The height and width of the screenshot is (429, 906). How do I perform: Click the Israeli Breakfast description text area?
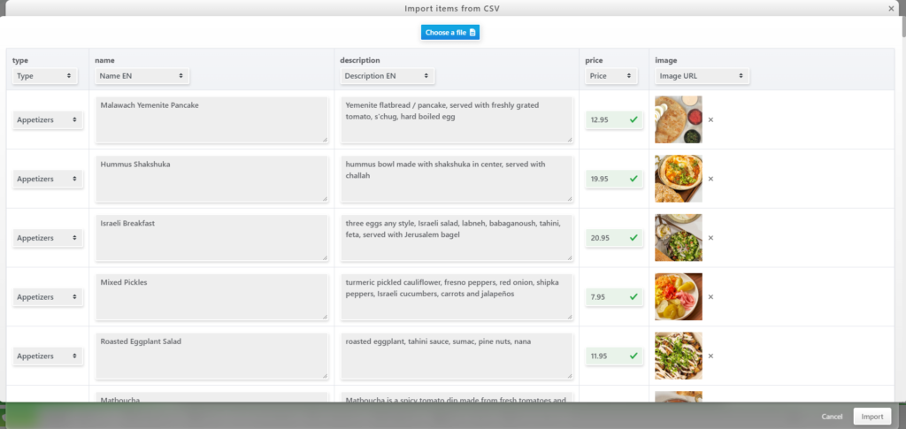point(457,238)
